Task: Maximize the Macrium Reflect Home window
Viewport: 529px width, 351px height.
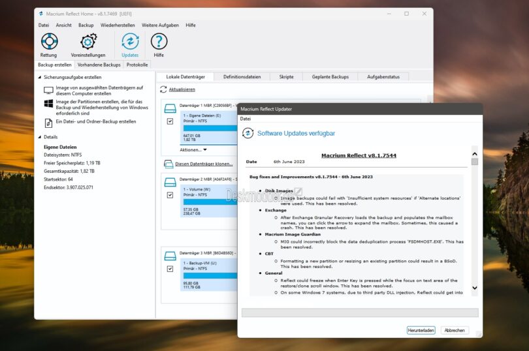Action: click(x=406, y=14)
